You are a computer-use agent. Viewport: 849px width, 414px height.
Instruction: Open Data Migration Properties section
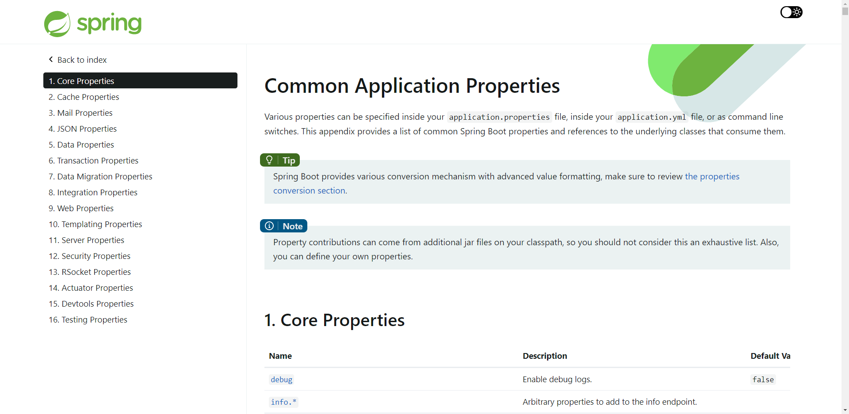pos(100,176)
